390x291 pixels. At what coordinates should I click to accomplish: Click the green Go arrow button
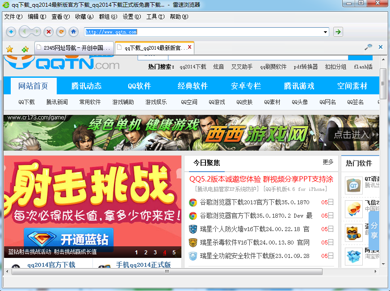coord(338,32)
